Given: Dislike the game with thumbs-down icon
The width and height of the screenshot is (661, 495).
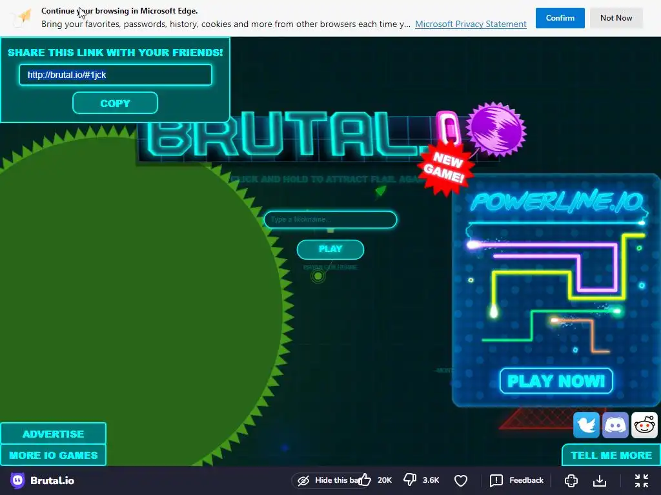Looking at the screenshot, I should pyautogui.click(x=410, y=480).
